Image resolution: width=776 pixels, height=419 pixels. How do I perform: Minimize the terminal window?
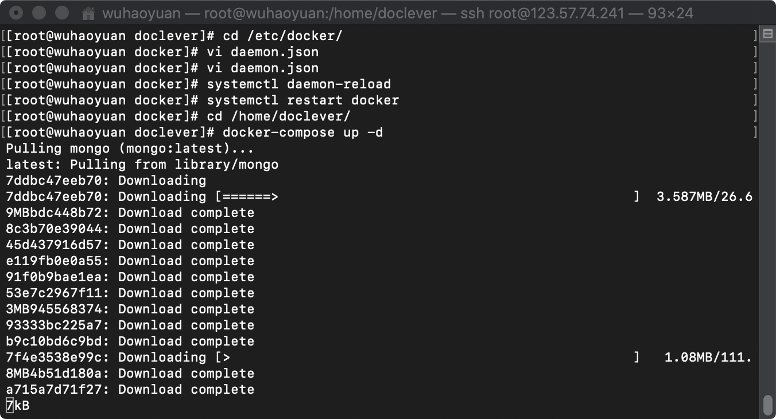pos(39,13)
